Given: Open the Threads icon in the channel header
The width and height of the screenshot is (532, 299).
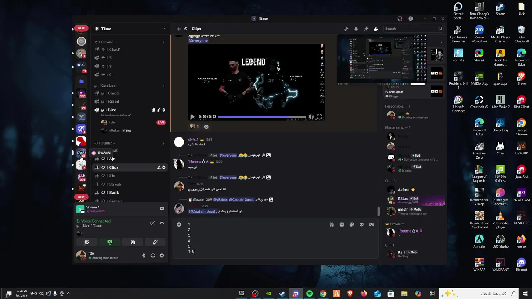Looking at the screenshot, I should pyautogui.click(x=346, y=29).
